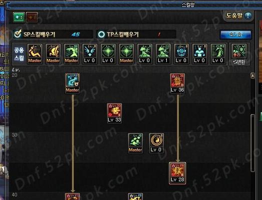Select the TP스킬배우기 radio option
Viewport: 262px width, 200px height.
click(x=101, y=34)
